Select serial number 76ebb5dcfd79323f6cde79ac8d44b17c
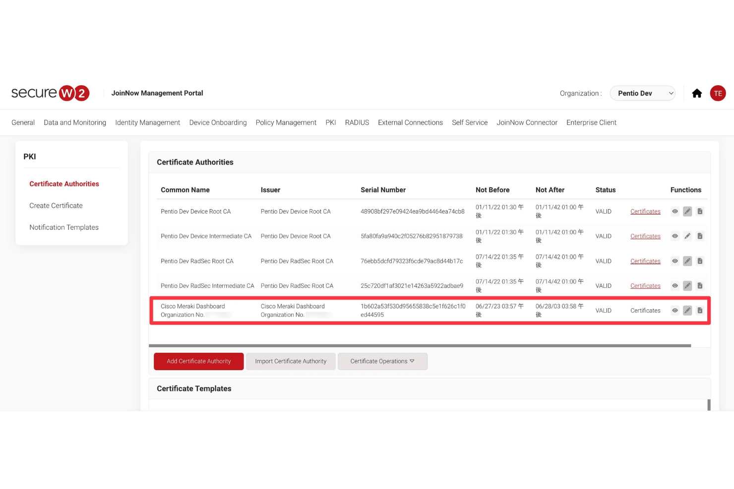This screenshot has width=734, height=489. click(x=412, y=261)
